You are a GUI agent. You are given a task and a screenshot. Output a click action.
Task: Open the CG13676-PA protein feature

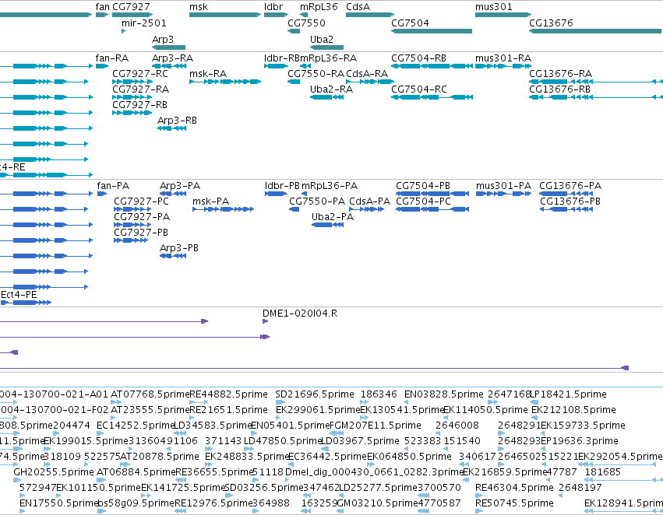coord(566,194)
